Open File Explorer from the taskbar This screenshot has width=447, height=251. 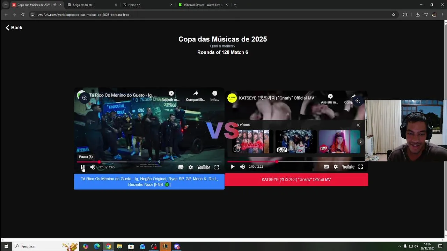pyautogui.click(x=119, y=246)
